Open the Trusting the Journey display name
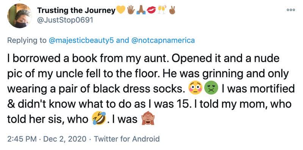 77,10
